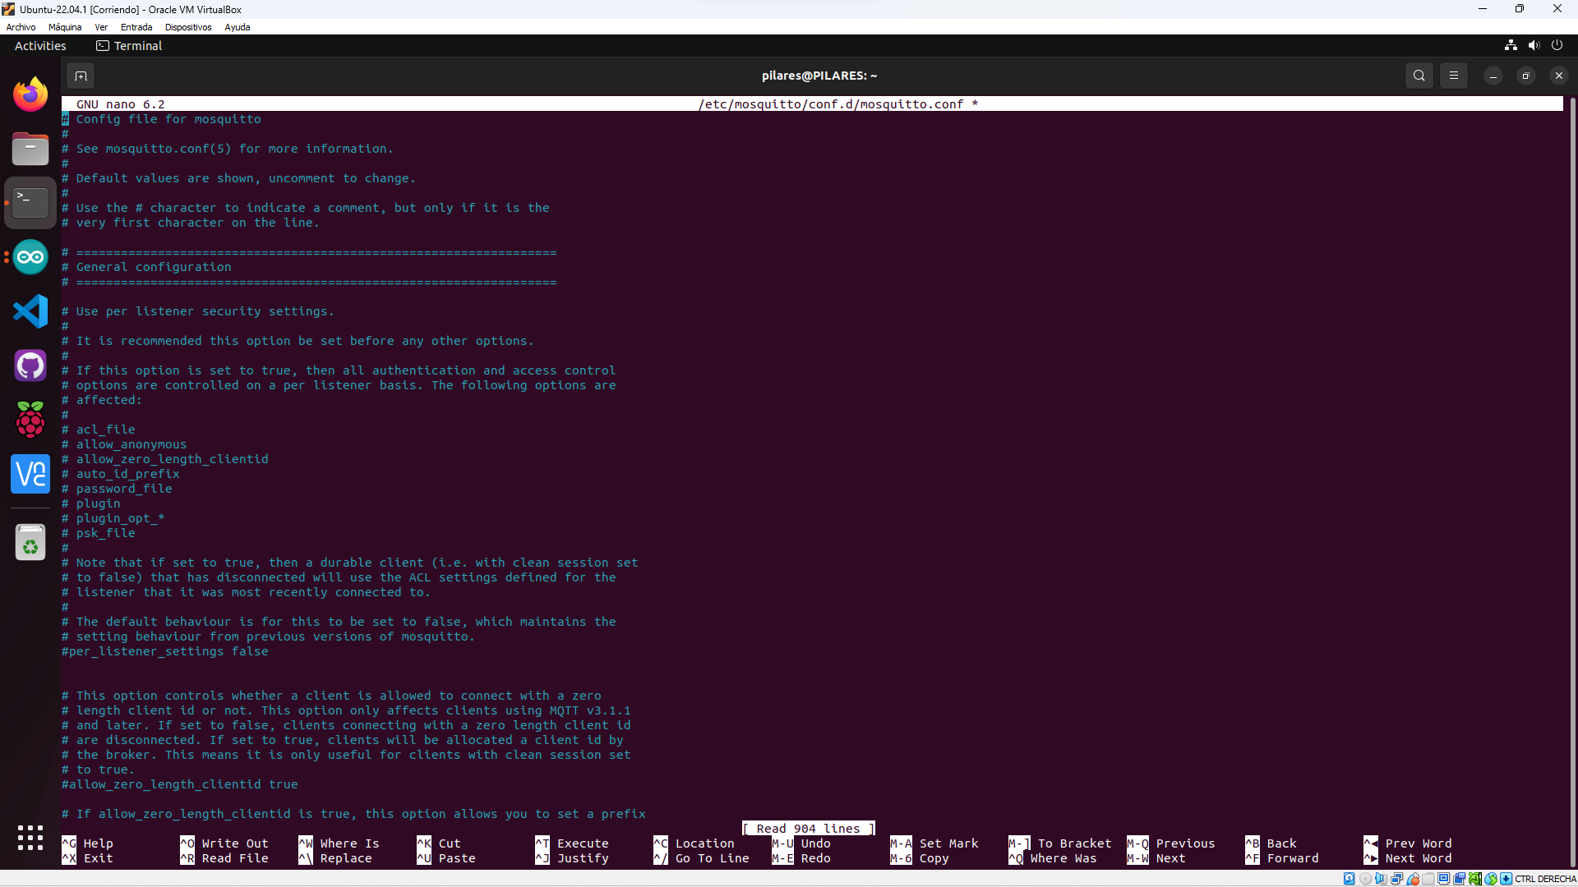Open the Activities overview
The width and height of the screenshot is (1578, 887).
click(40, 46)
